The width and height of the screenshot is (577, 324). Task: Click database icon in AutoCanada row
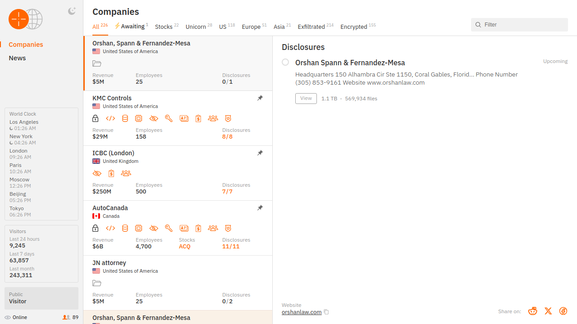coord(125,228)
